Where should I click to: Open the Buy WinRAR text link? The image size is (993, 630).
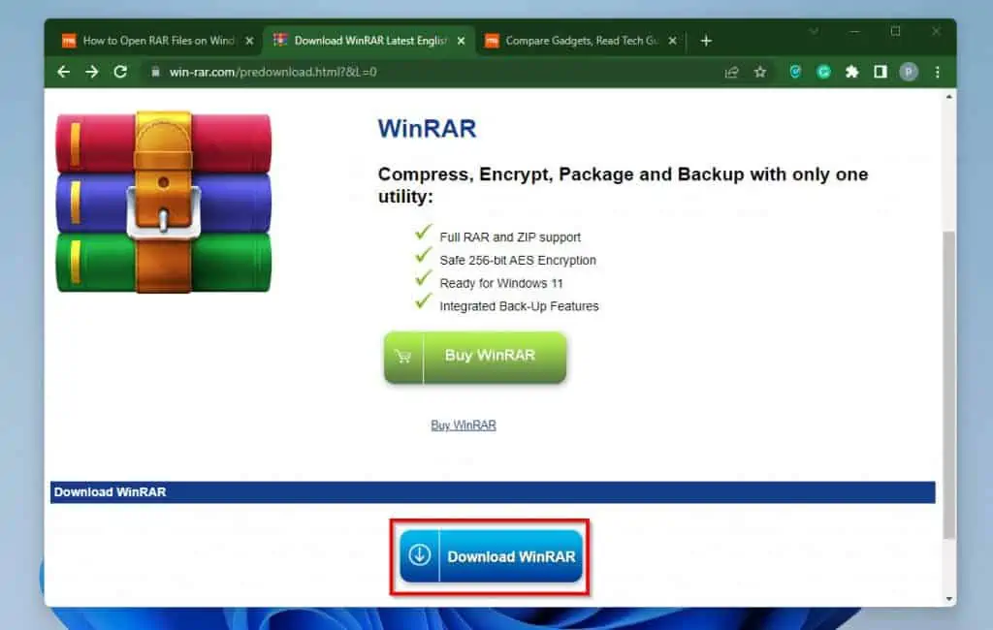click(464, 425)
